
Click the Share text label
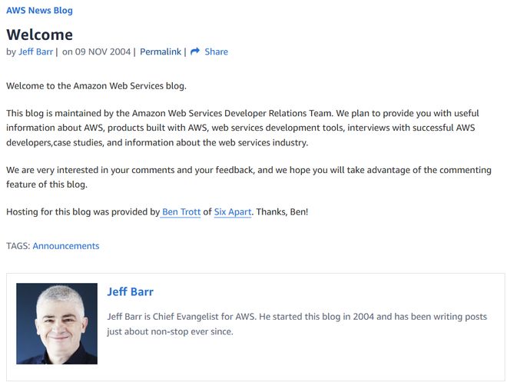[216, 52]
